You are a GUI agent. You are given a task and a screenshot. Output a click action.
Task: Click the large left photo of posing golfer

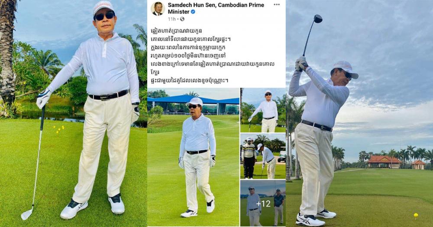pyautogui.click(x=73, y=113)
